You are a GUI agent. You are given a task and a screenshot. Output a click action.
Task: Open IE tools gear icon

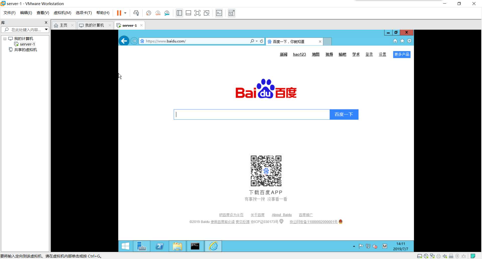click(409, 41)
